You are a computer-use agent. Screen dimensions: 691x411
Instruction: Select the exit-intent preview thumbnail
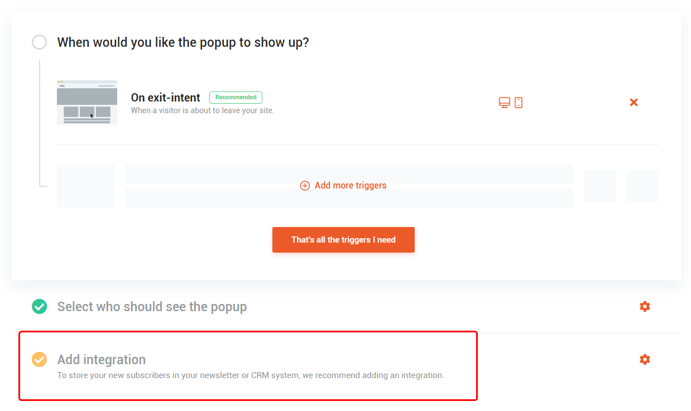(x=87, y=102)
